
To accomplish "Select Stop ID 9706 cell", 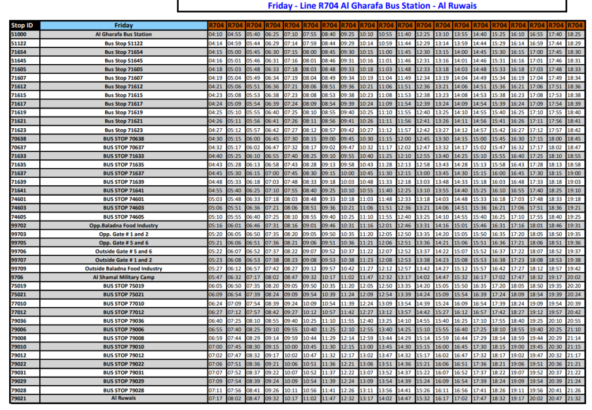I will click(x=25, y=277).
